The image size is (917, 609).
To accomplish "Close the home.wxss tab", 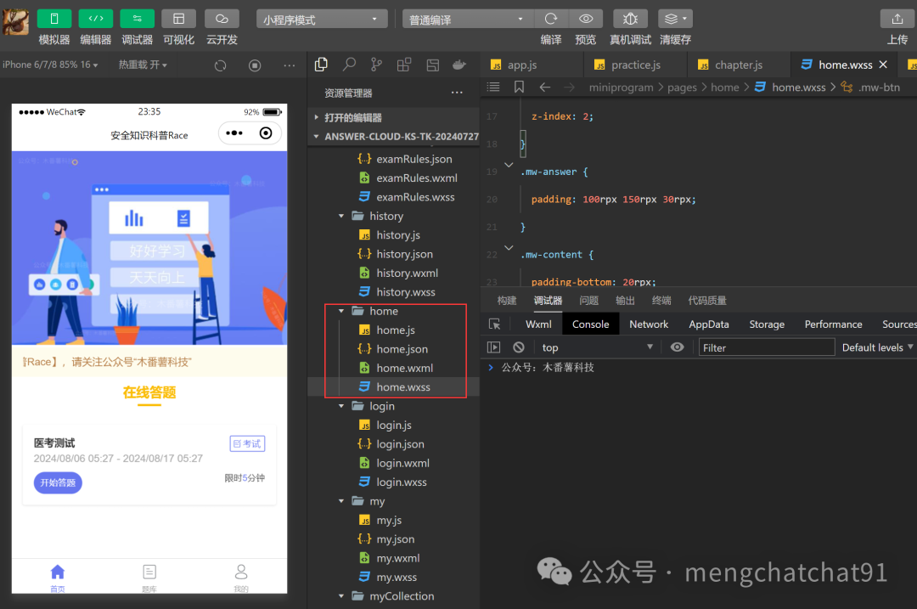I will pos(883,65).
